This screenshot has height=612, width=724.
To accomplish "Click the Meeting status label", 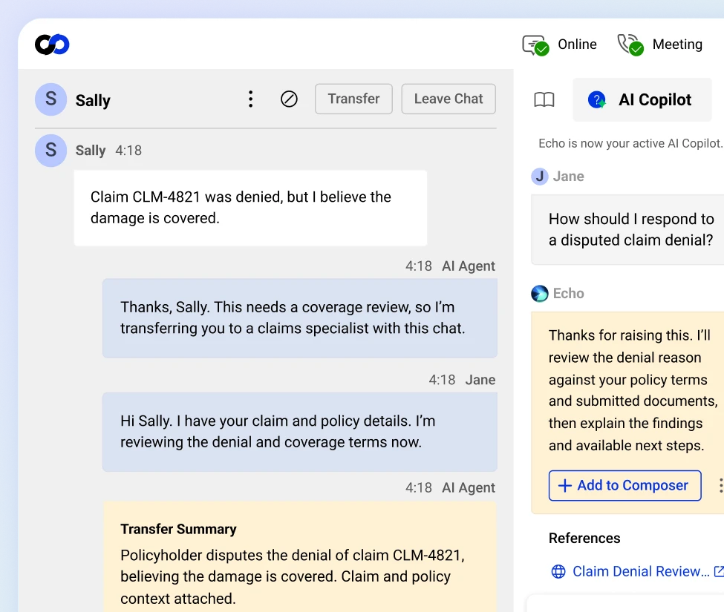I will (x=677, y=45).
